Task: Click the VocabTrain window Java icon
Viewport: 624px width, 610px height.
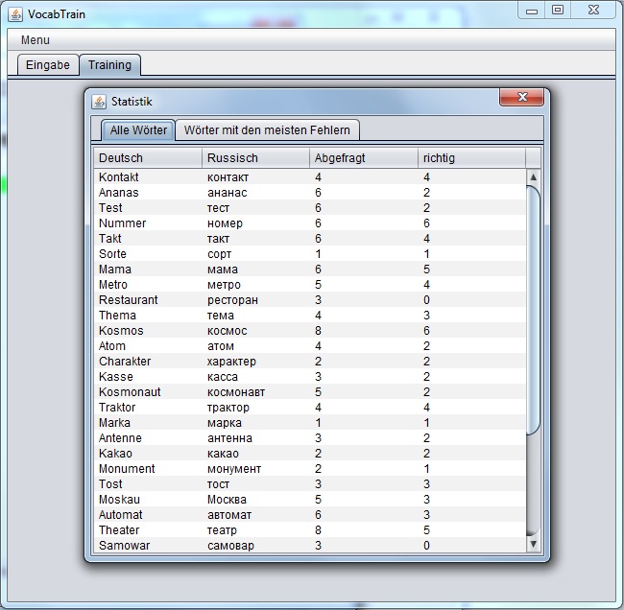Action: click(15, 13)
